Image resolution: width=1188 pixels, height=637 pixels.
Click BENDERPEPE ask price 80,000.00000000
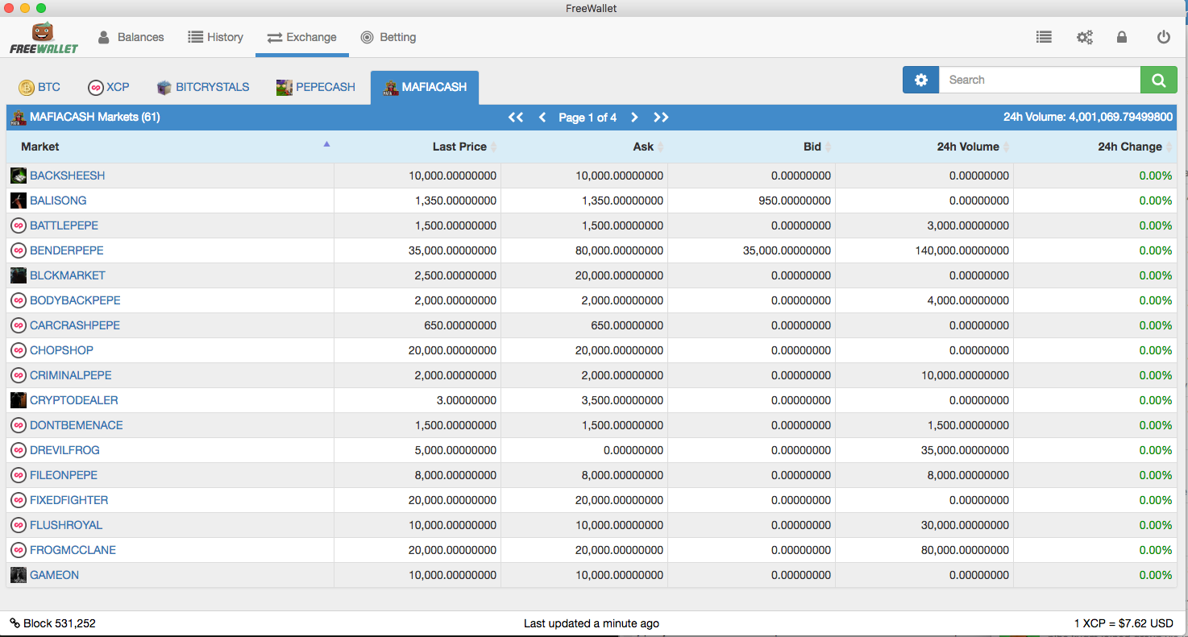pos(619,250)
